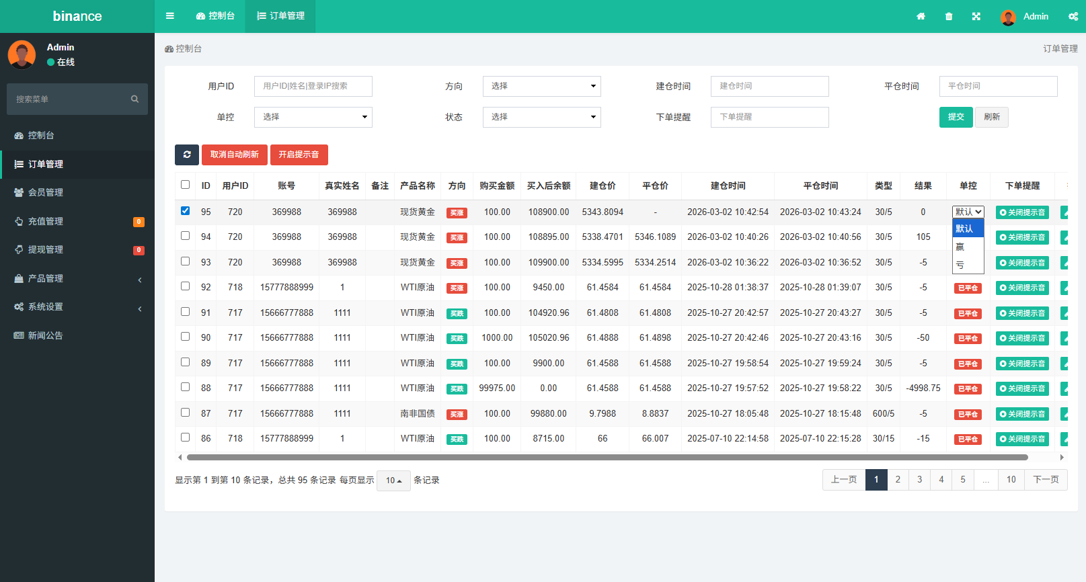Open the 方向 dropdown filter
This screenshot has height=582, width=1086.
[x=541, y=86]
